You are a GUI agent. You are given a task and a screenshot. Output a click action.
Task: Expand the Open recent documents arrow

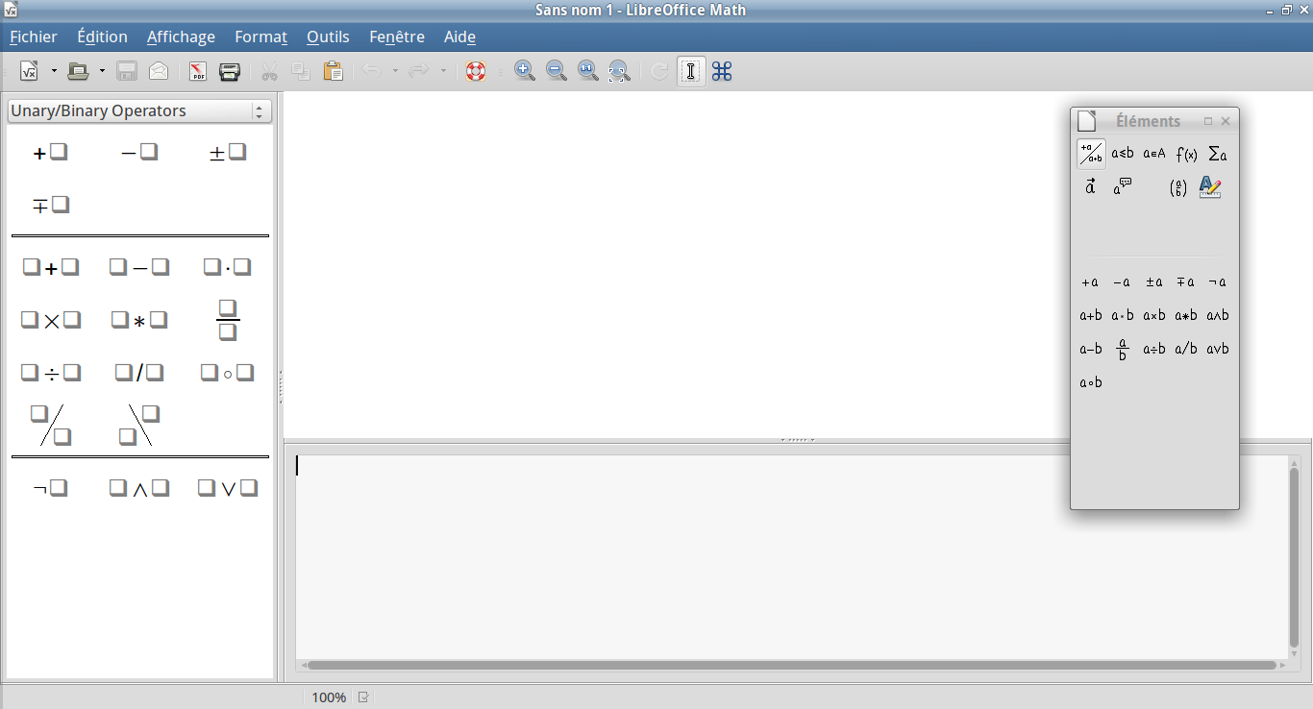(102, 71)
